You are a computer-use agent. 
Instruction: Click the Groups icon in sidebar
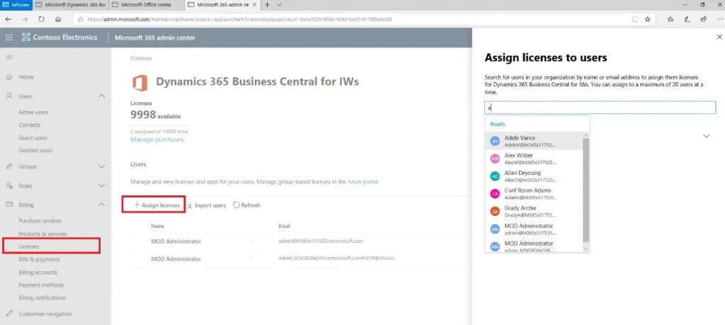click(9, 166)
